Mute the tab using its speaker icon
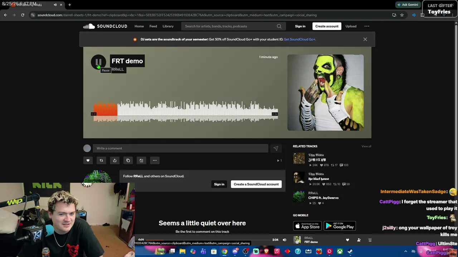The image size is (458, 257). pos(55,5)
